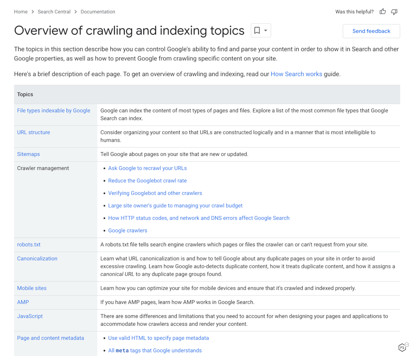
Task: Open Reduce the Googlebot crawl rate
Action: (x=147, y=181)
